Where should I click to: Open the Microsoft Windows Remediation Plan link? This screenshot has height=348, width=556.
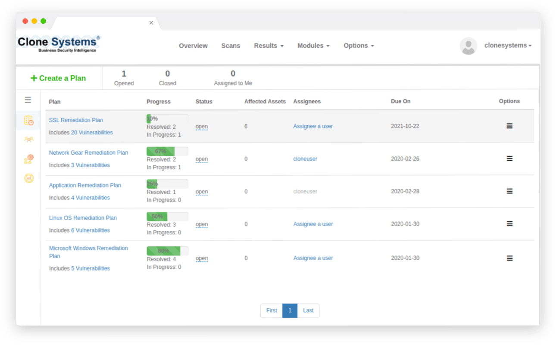[x=88, y=252]
